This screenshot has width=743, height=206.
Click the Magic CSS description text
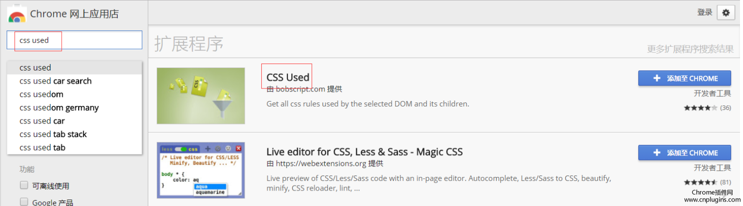click(439, 183)
